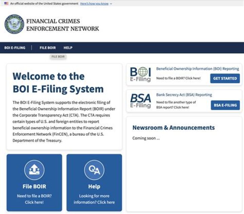Click the Newsroom & Announcements heading
244x214 pixels.
pos(174,128)
